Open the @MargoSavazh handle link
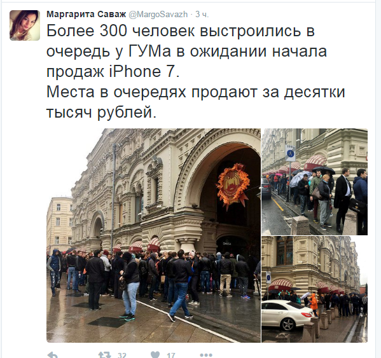381x358 pixels. (158, 15)
